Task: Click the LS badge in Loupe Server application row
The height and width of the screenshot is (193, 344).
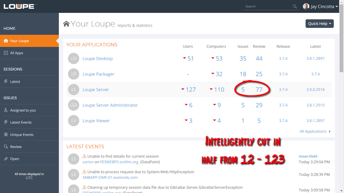Action: click(x=74, y=90)
